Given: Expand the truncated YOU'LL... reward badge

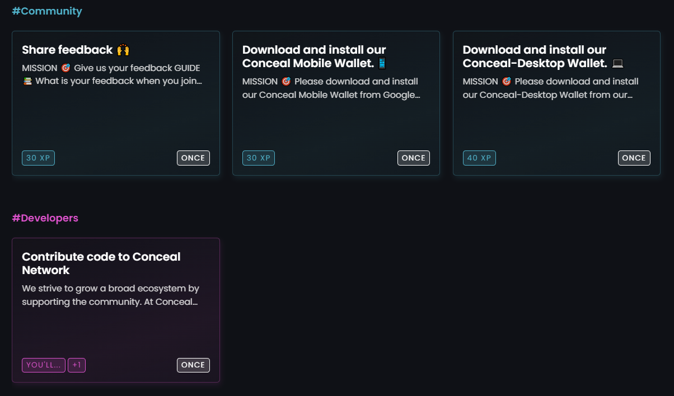Looking at the screenshot, I should [43, 365].
